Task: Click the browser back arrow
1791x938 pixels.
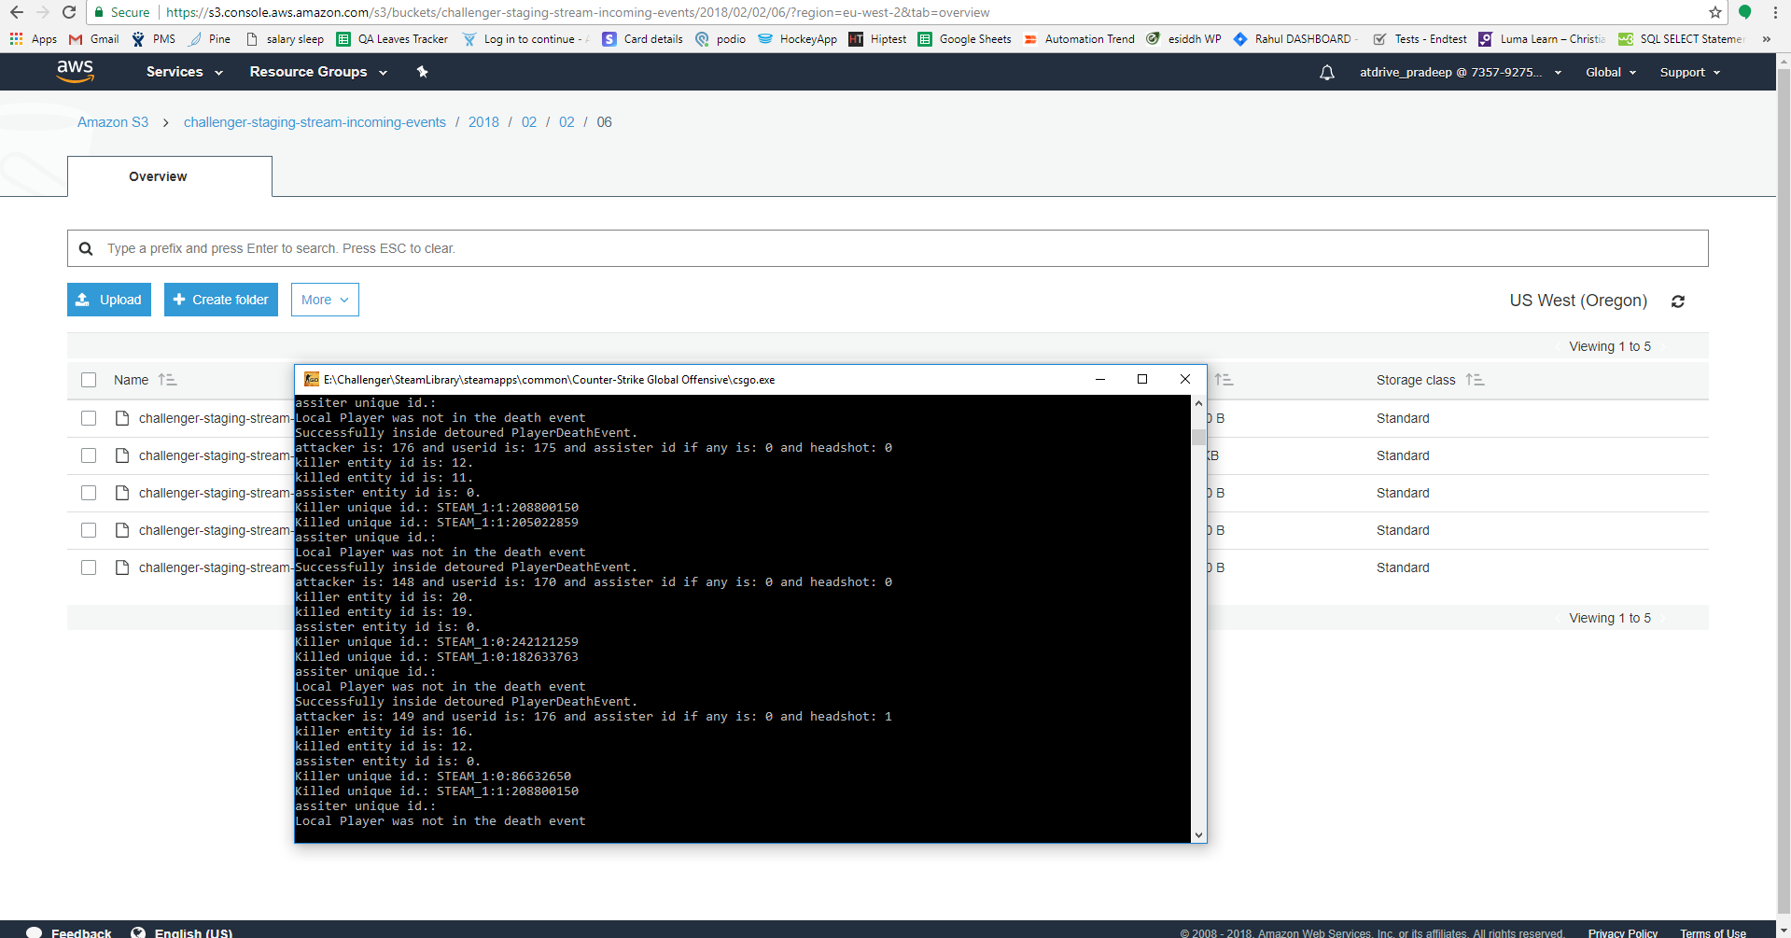Action: click(x=17, y=12)
